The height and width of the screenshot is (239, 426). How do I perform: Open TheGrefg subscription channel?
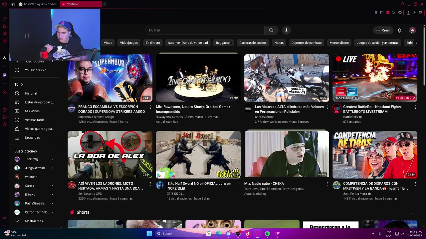coord(31,159)
